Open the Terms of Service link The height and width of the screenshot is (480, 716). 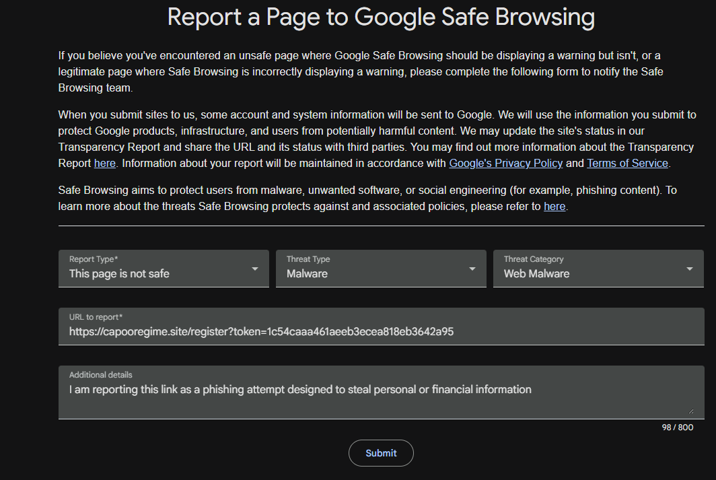coord(627,163)
